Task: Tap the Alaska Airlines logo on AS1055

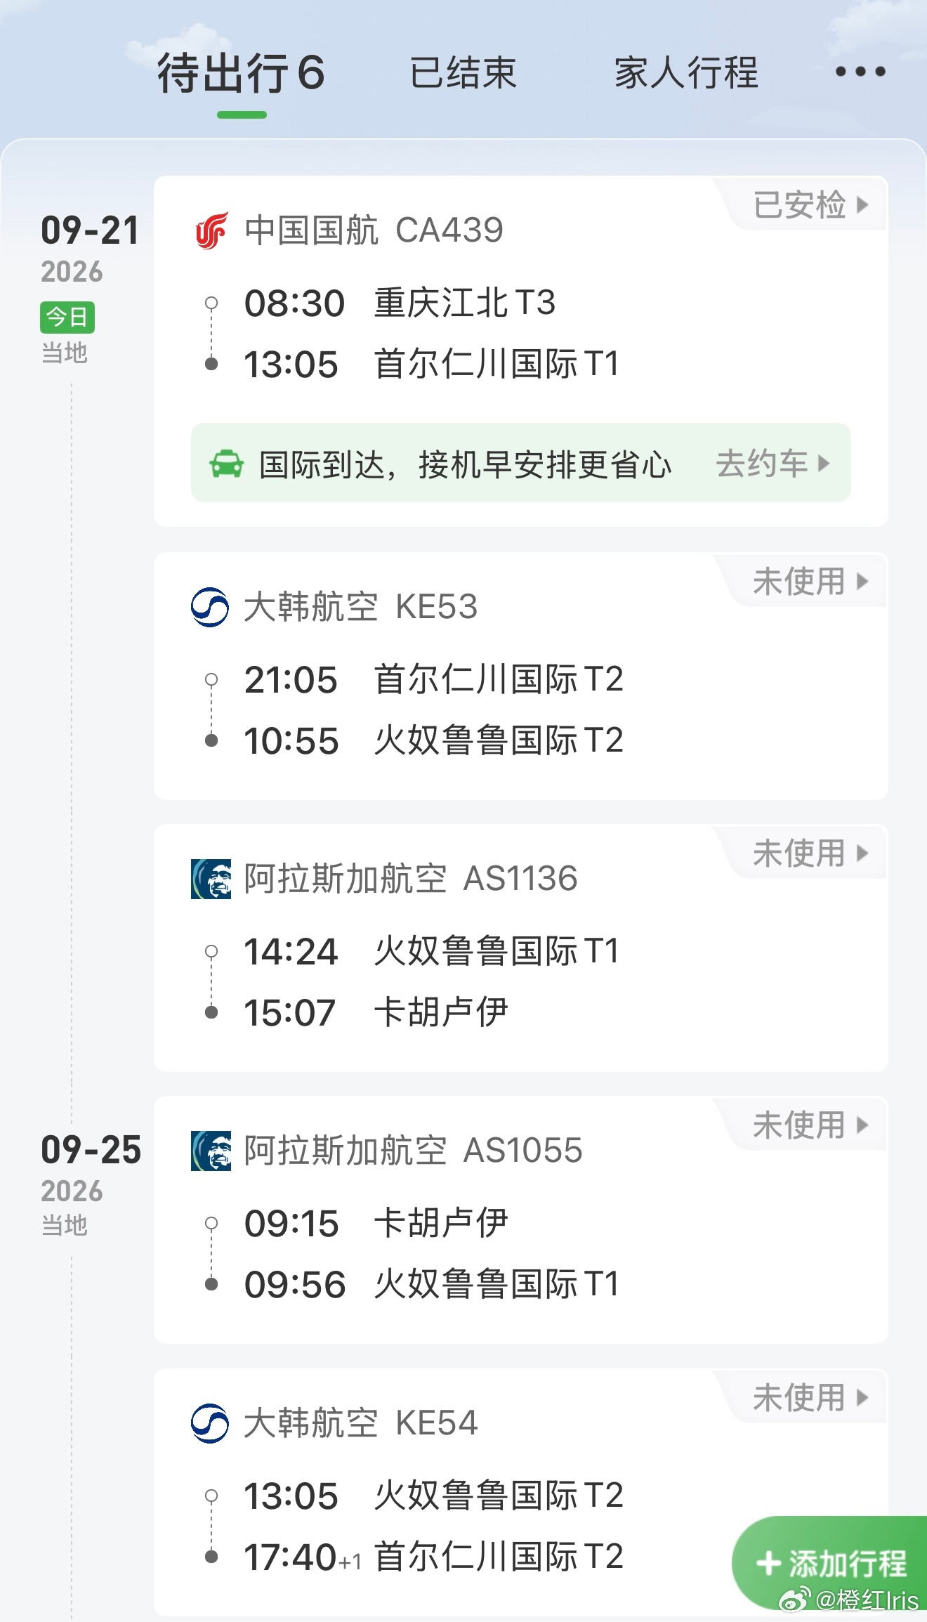Action: pyautogui.click(x=211, y=1151)
